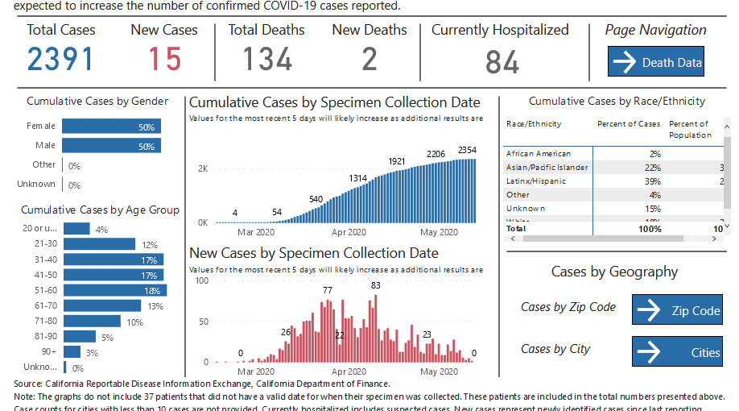Select the Other race table row
Viewport: 739px width, 411px height.
[613, 195]
